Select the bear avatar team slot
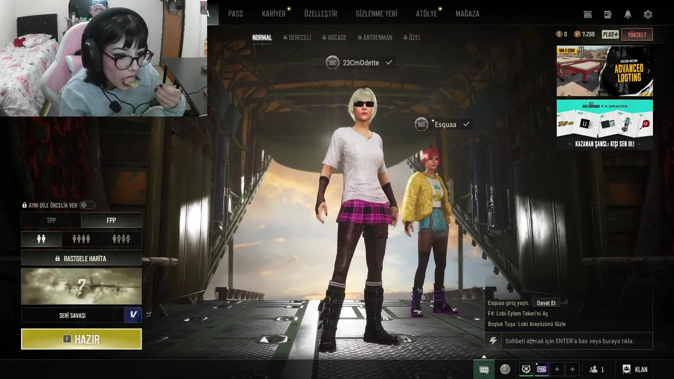The width and height of the screenshot is (674, 379). [526, 370]
